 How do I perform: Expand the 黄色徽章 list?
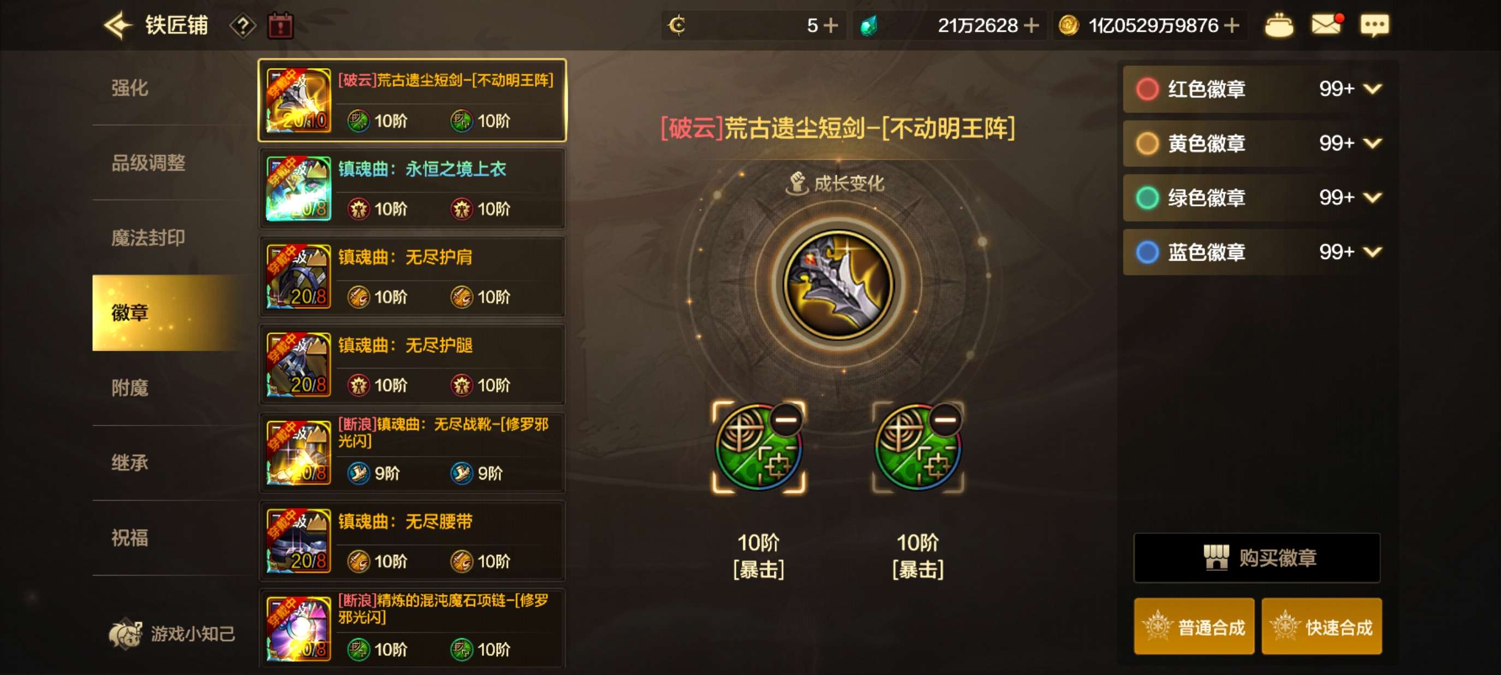1373,143
